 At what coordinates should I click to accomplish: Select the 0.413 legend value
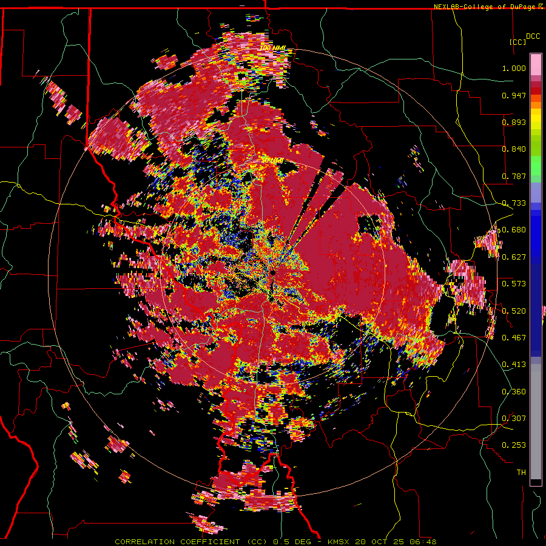point(514,365)
